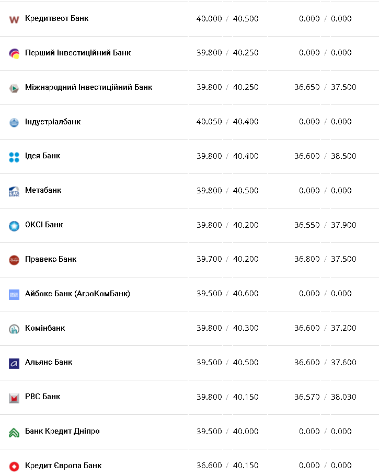Open the Кредитвест Банк name link
Screen dimensions: 379x476
pos(56,18)
